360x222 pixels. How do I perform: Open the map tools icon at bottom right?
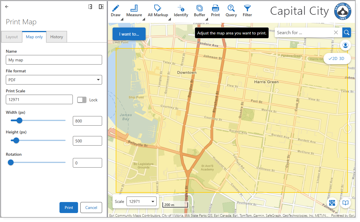click(332, 203)
